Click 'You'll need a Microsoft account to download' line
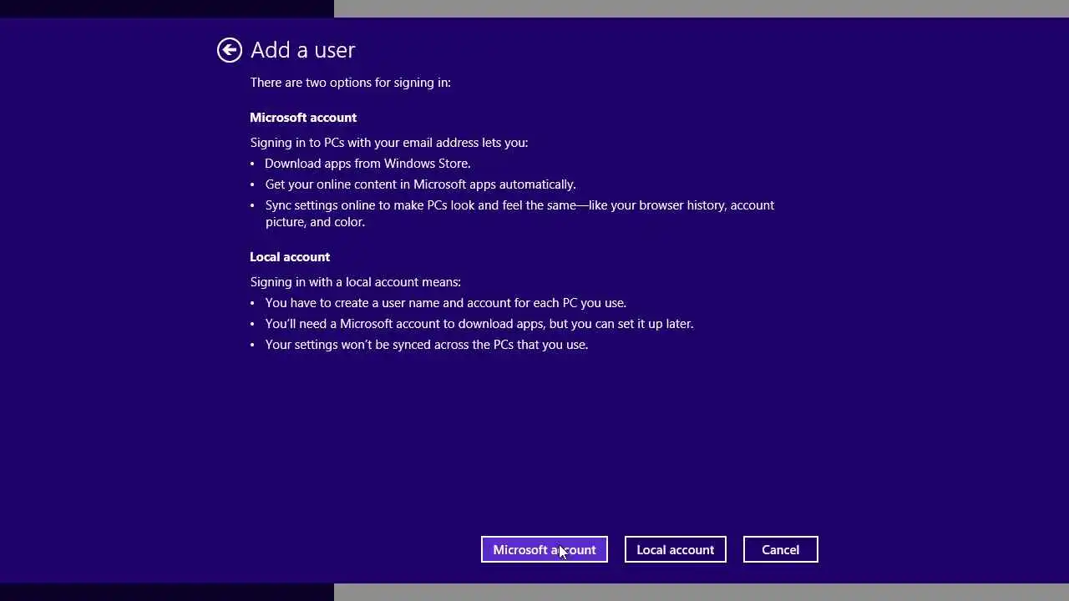Viewport: 1069px width, 601px height. (479, 324)
